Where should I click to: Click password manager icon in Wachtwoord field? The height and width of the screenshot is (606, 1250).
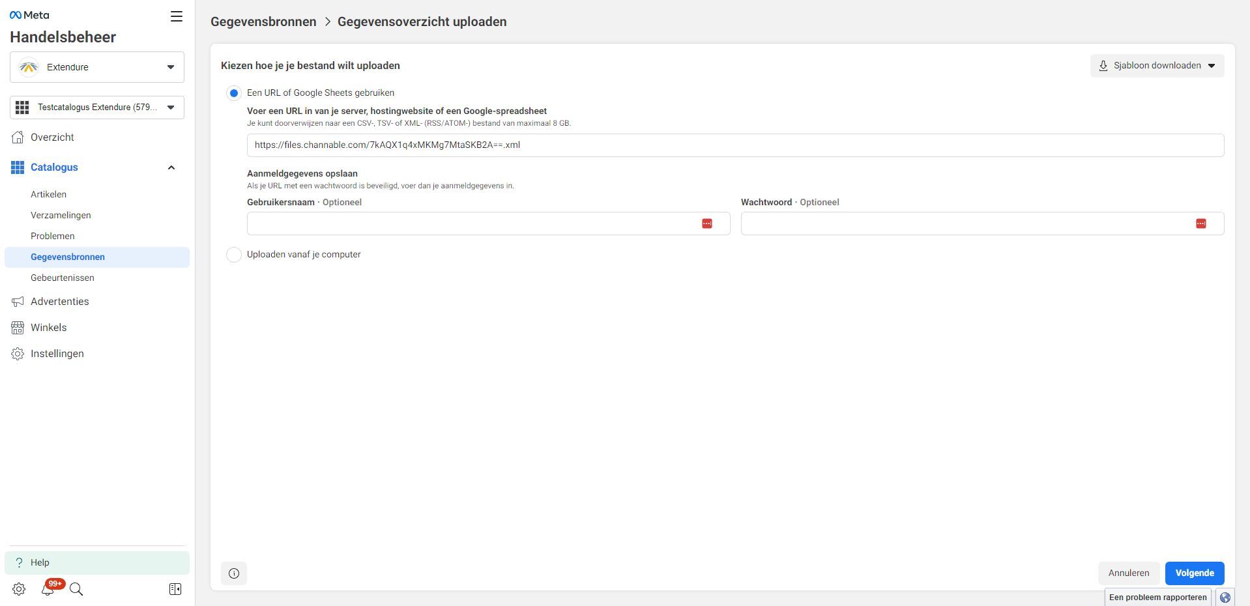[1201, 224]
